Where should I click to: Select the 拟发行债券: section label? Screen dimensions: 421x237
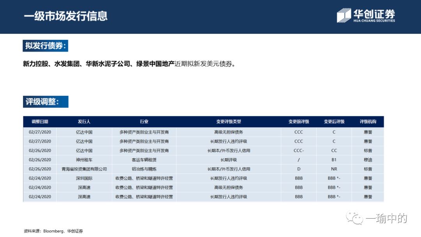(x=45, y=46)
